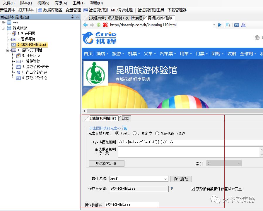Open the 脚本(L) menu

point(26,3)
